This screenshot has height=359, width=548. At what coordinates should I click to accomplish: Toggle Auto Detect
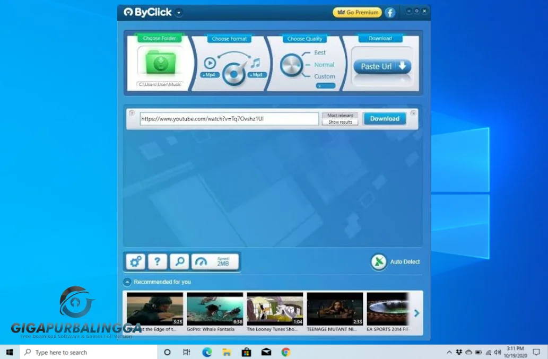(395, 261)
